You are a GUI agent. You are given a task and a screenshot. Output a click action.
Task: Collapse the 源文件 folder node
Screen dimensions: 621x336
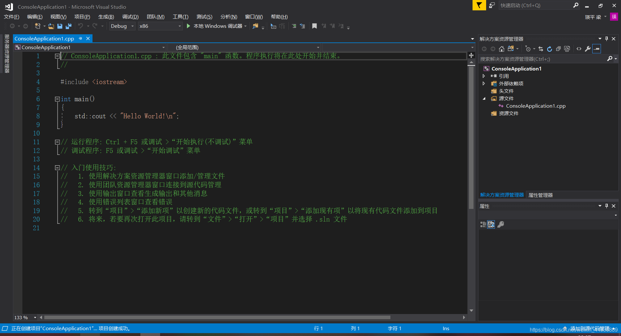pos(484,99)
